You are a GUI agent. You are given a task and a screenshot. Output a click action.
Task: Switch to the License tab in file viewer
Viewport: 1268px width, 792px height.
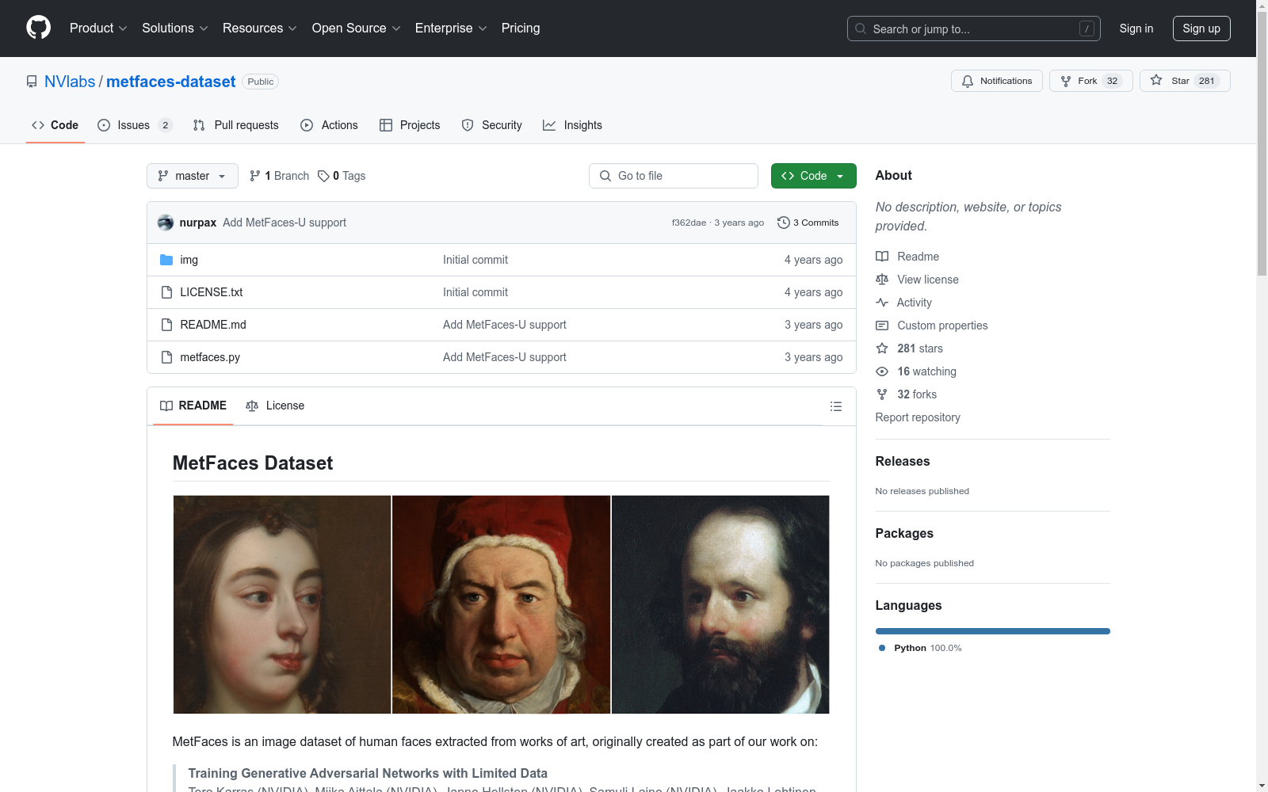click(x=275, y=406)
